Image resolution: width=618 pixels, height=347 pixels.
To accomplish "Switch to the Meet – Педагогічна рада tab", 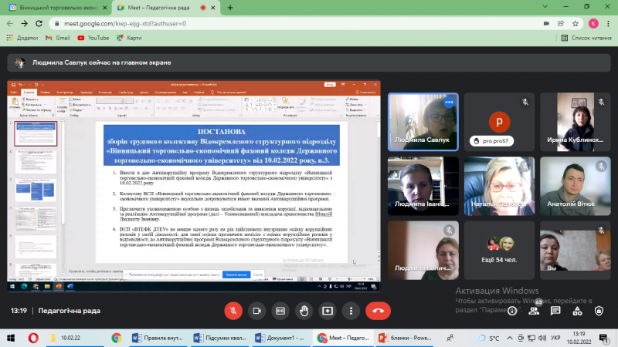I will (x=158, y=8).
